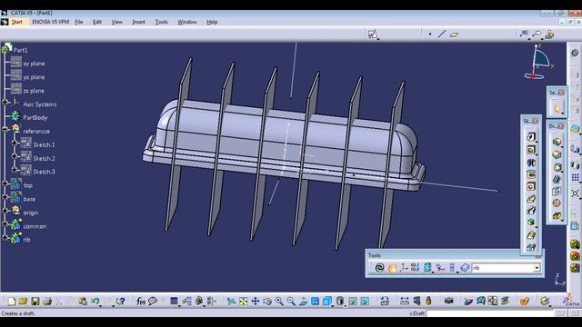Click the Zoom Out magnifier icon
The height and width of the screenshot is (327, 582).
291,302
